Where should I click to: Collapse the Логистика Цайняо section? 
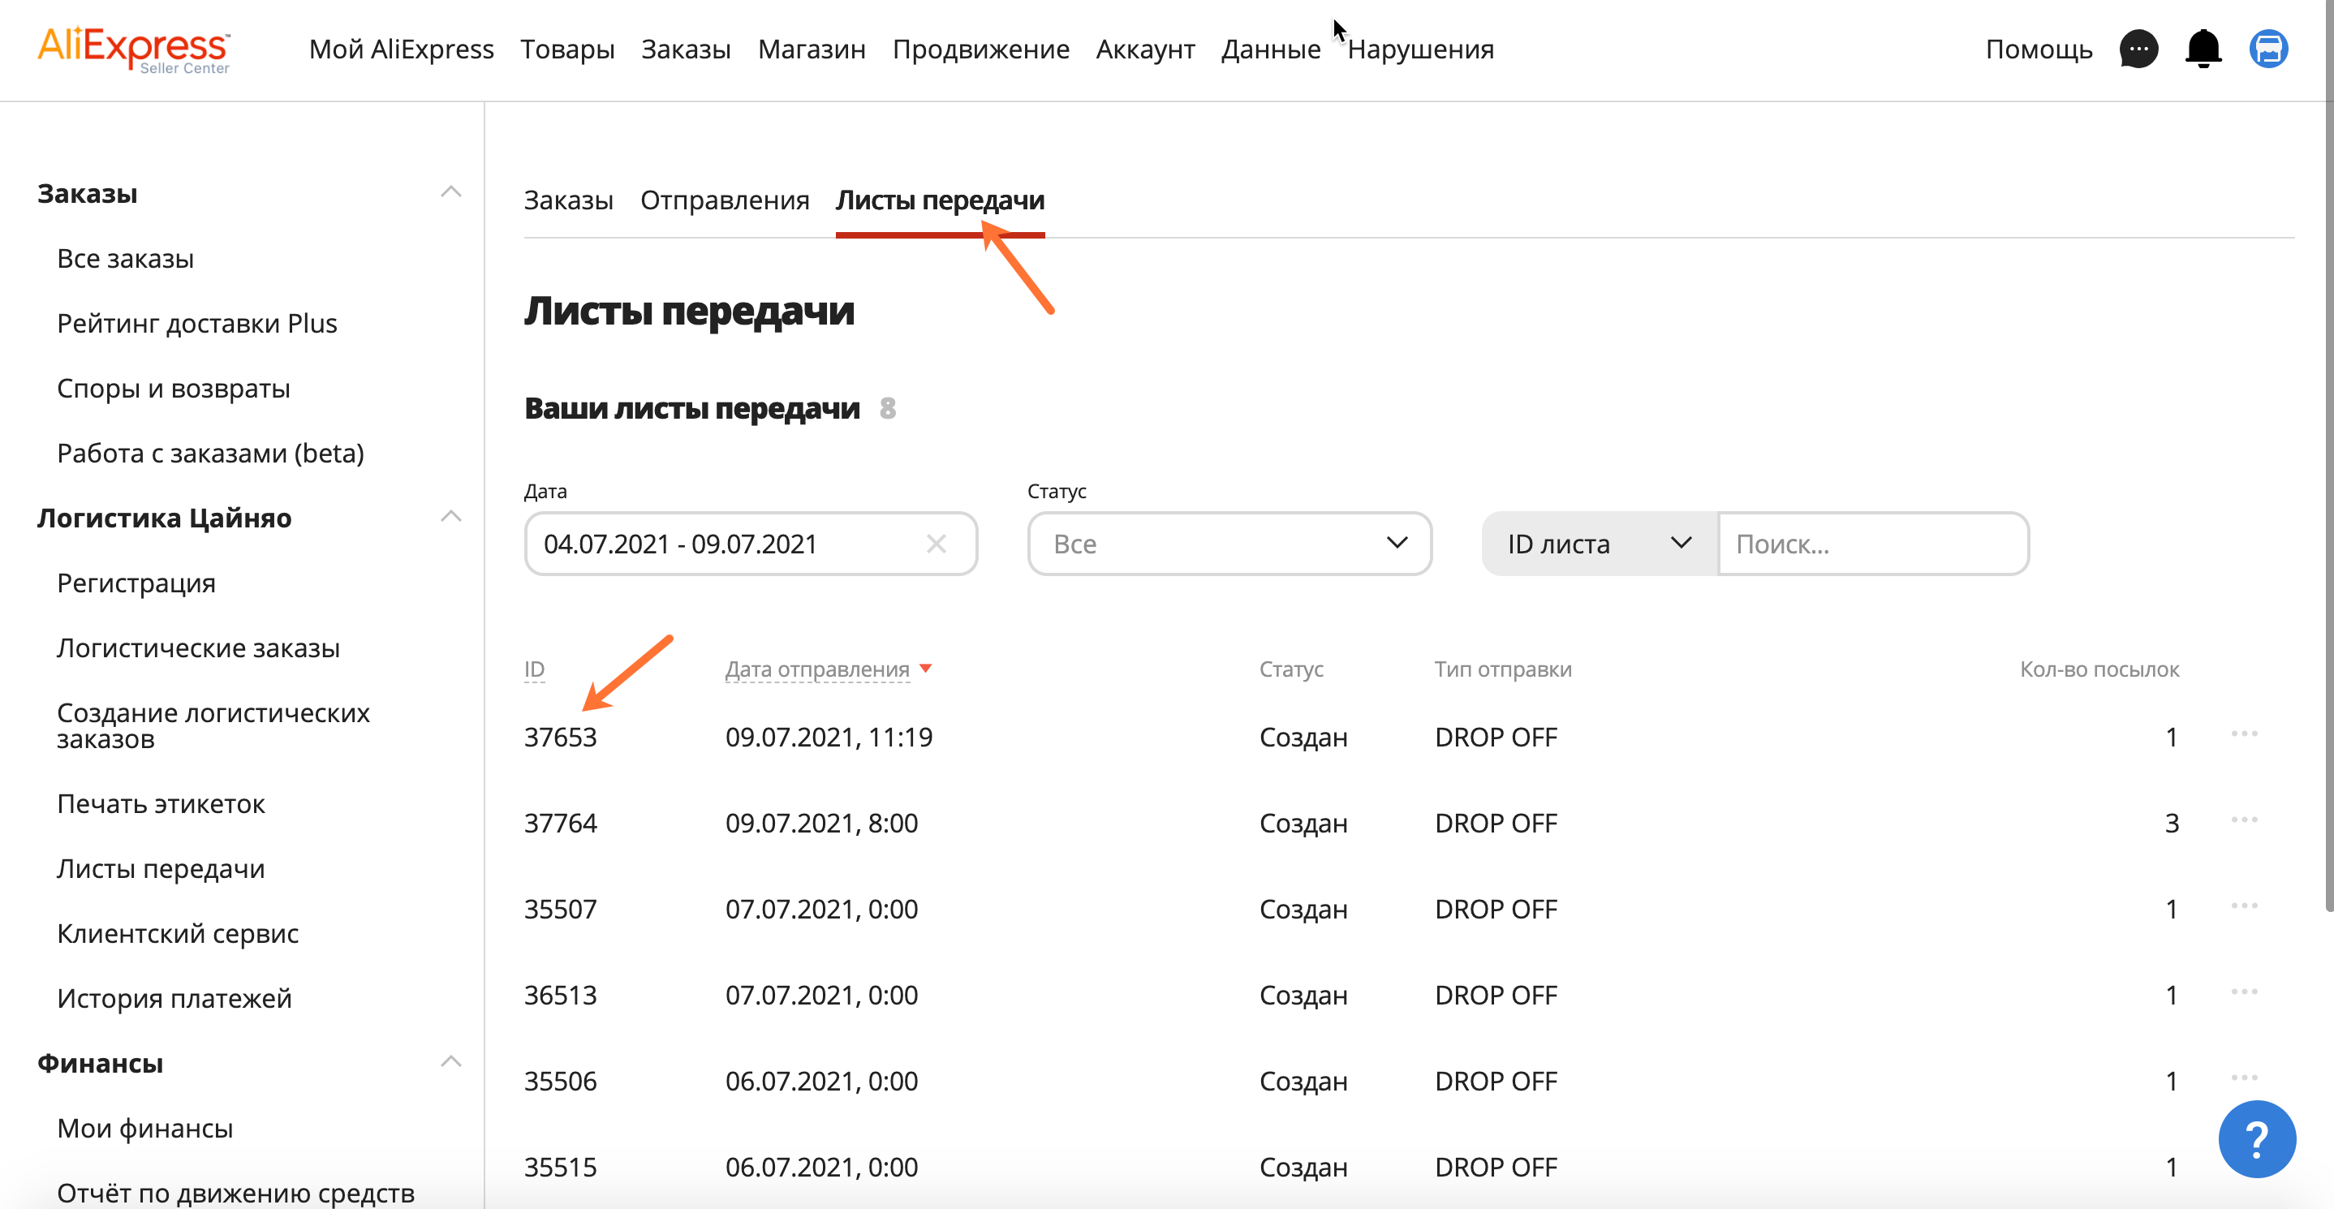pos(451,515)
